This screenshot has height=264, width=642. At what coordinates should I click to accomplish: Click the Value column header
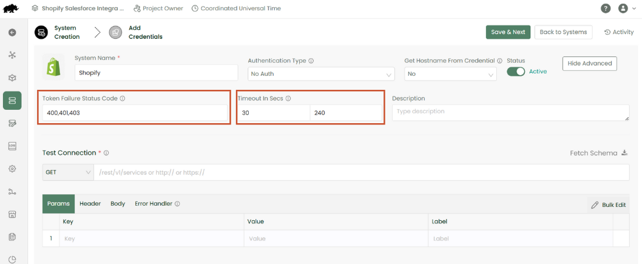[336, 222]
